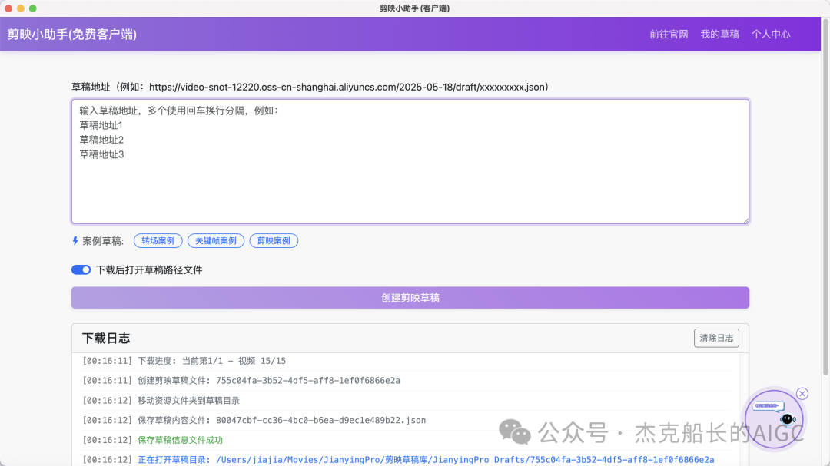Select the 关键帧案例 sample draft
This screenshot has width=830, height=466.
click(x=216, y=240)
